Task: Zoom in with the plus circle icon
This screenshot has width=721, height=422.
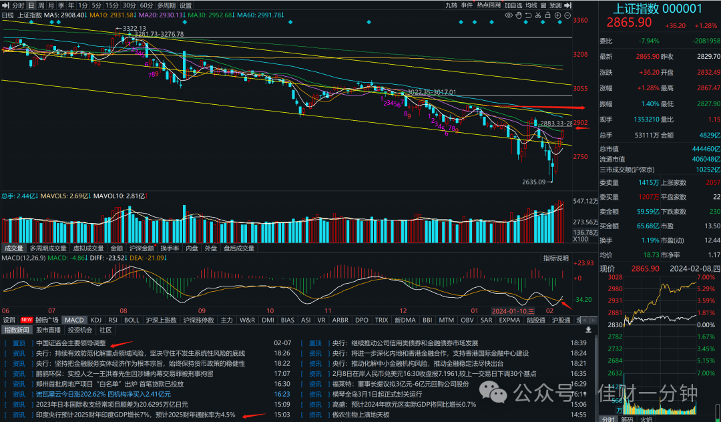Action: [x=557, y=15]
